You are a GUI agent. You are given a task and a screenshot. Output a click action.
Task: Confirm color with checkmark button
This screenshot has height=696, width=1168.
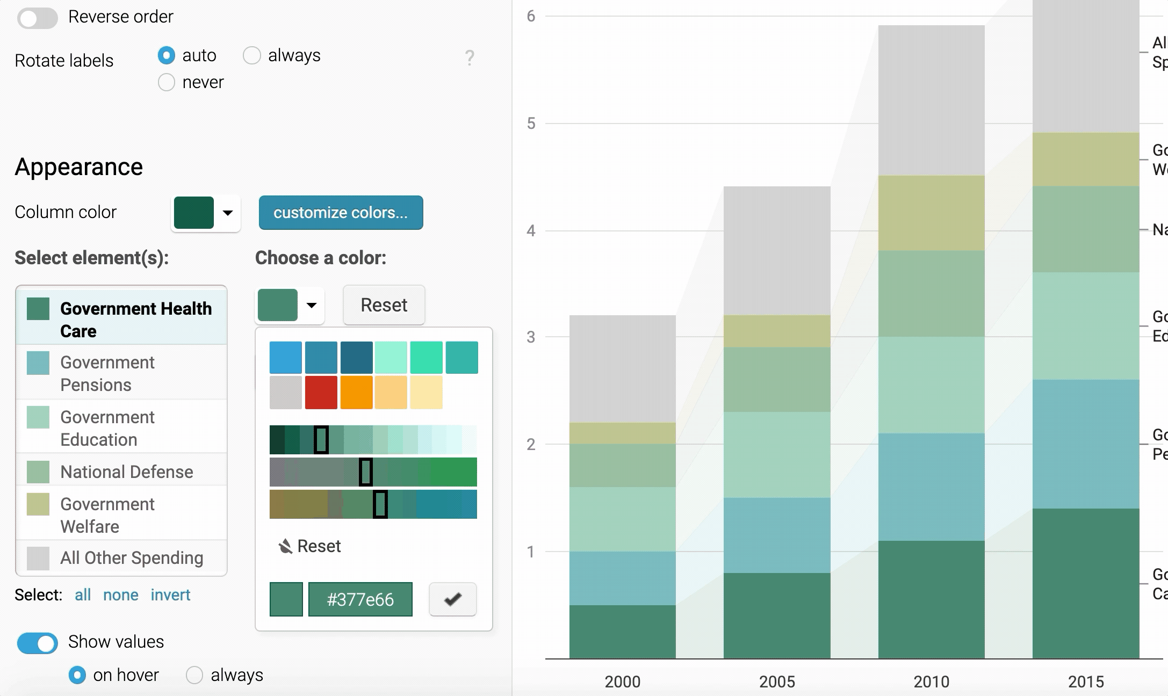pos(452,599)
